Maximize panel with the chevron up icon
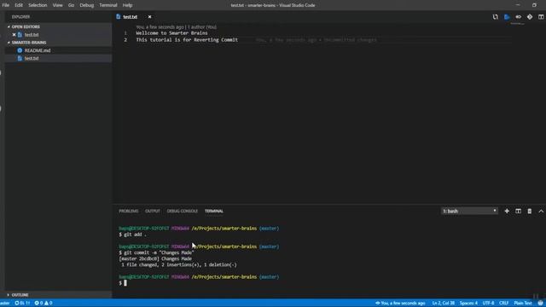546x307 pixels. click(x=541, y=211)
